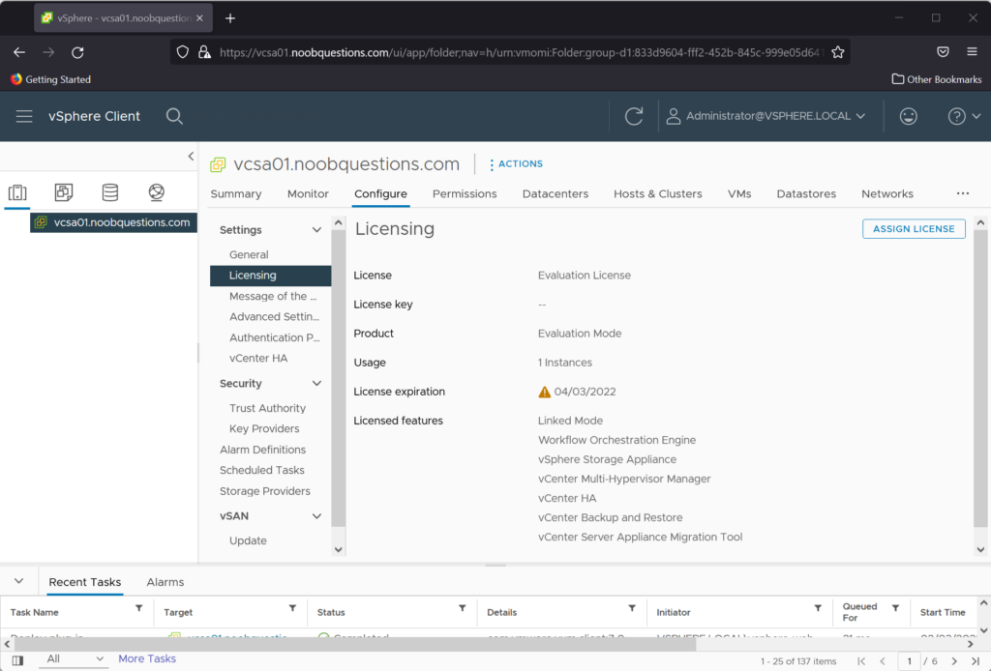Switch to Storage inventory view

click(110, 192)
